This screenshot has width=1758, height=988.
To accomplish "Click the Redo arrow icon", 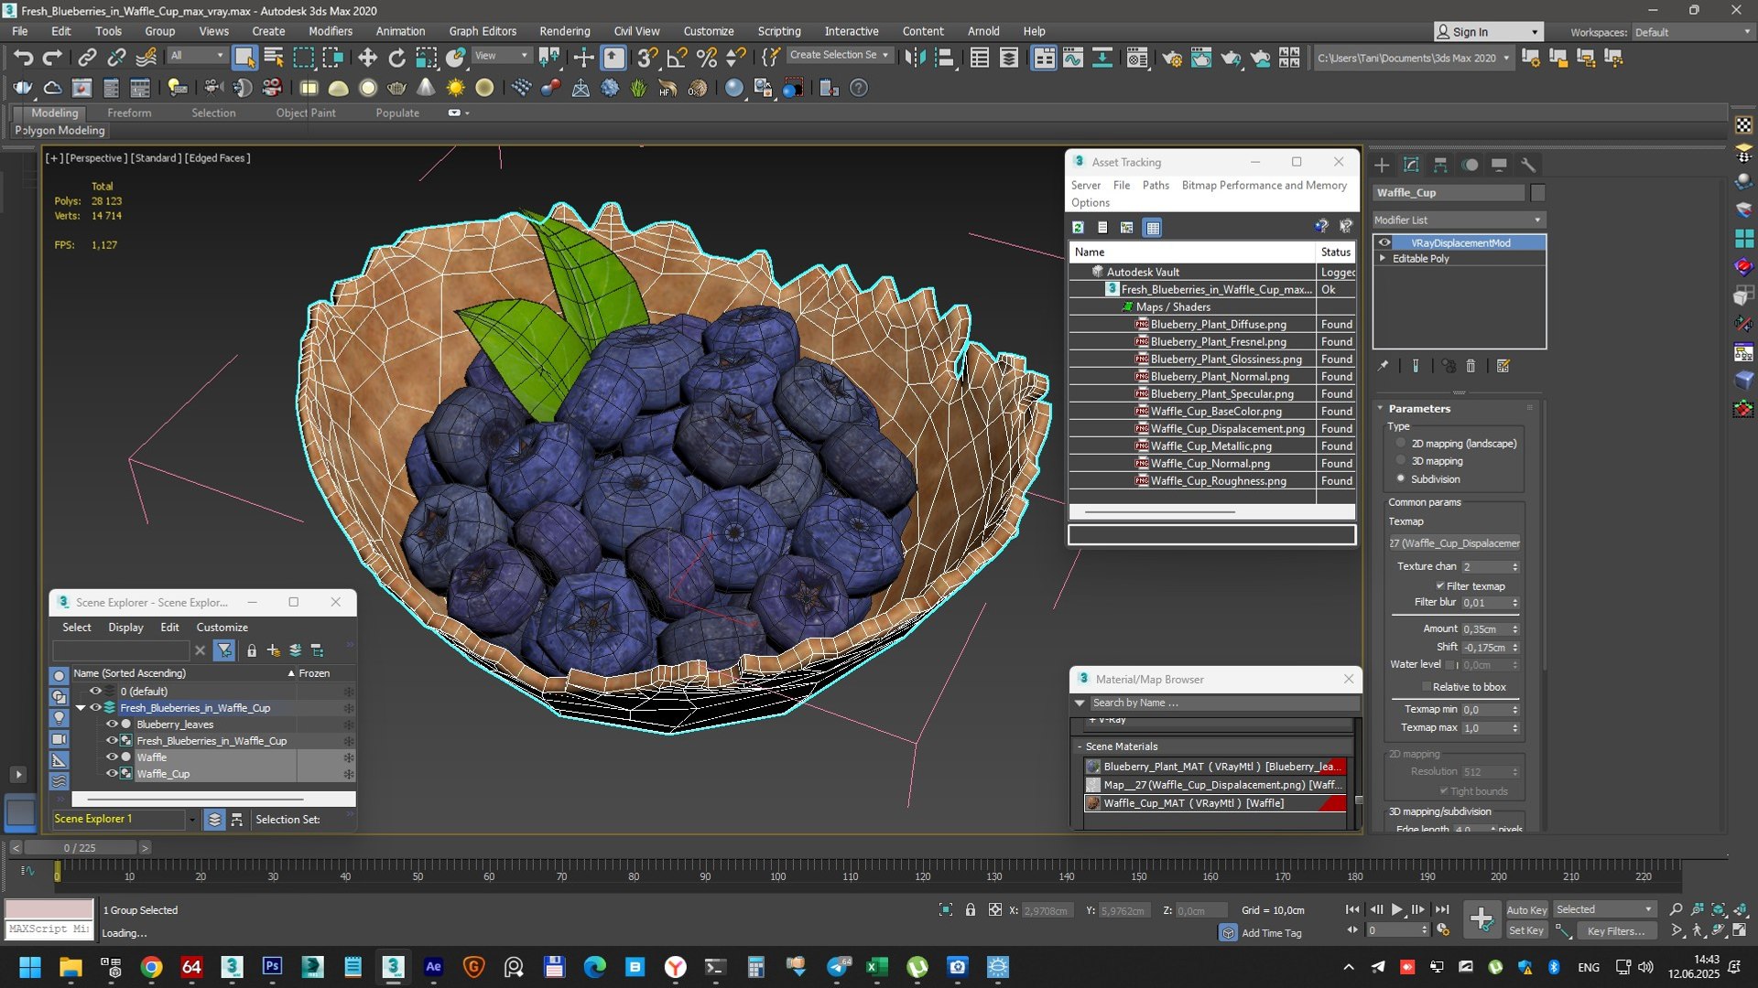I will [52, 58].
